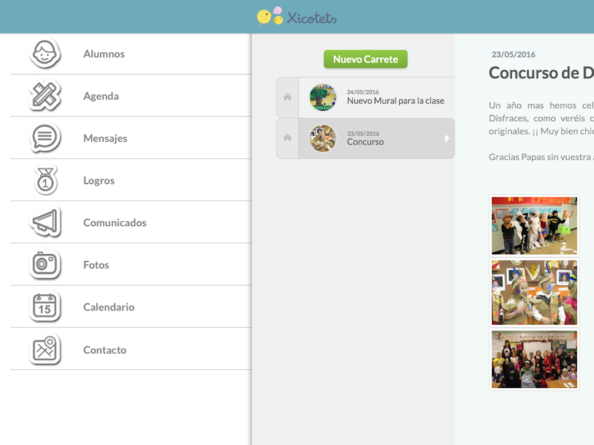Create a Nuevo Carrete
Screen dimensions: 594x445
coord(365,59)
